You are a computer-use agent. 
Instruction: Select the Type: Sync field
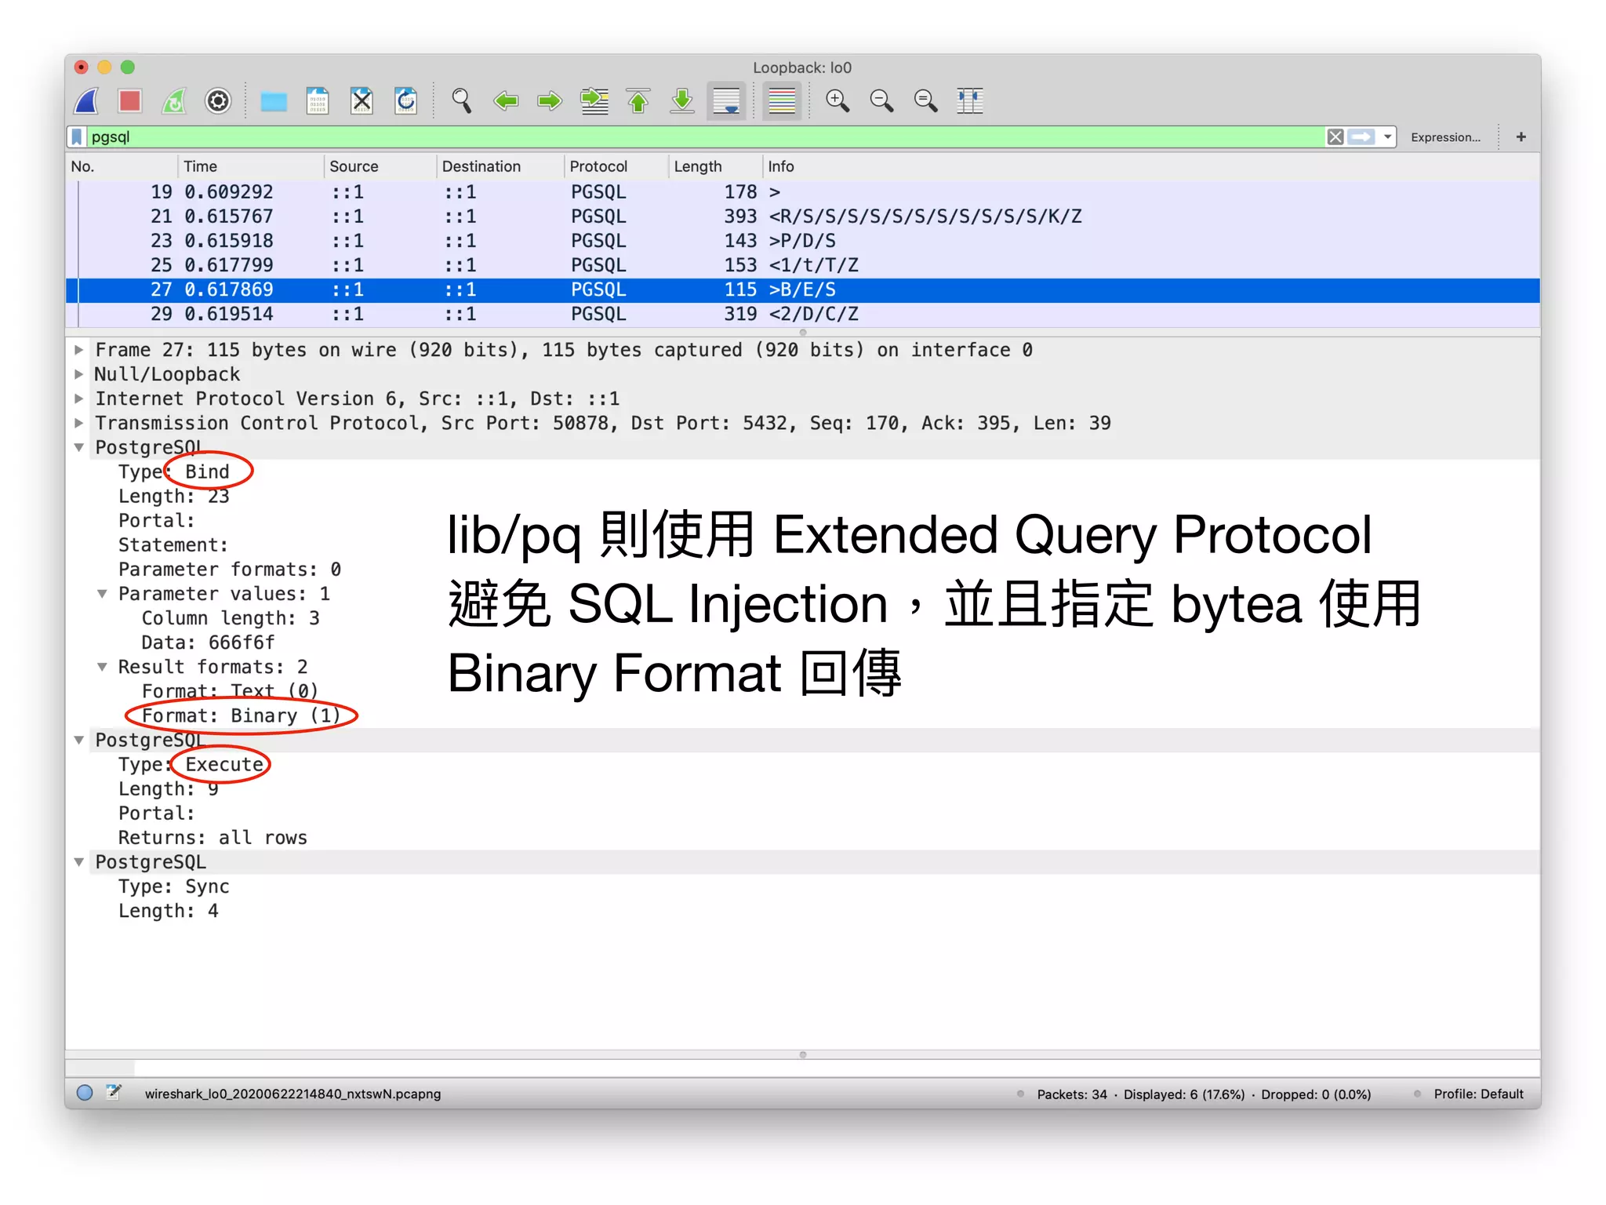174,886
